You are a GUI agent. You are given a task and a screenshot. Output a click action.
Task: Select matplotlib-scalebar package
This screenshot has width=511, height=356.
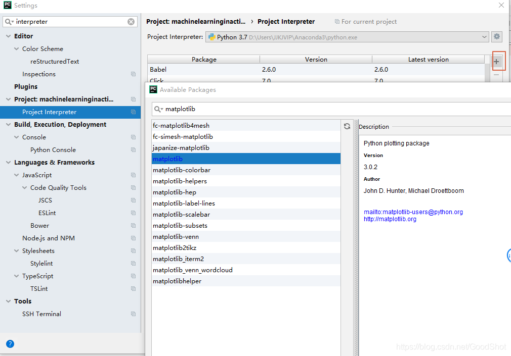click(x=246, y=215)
